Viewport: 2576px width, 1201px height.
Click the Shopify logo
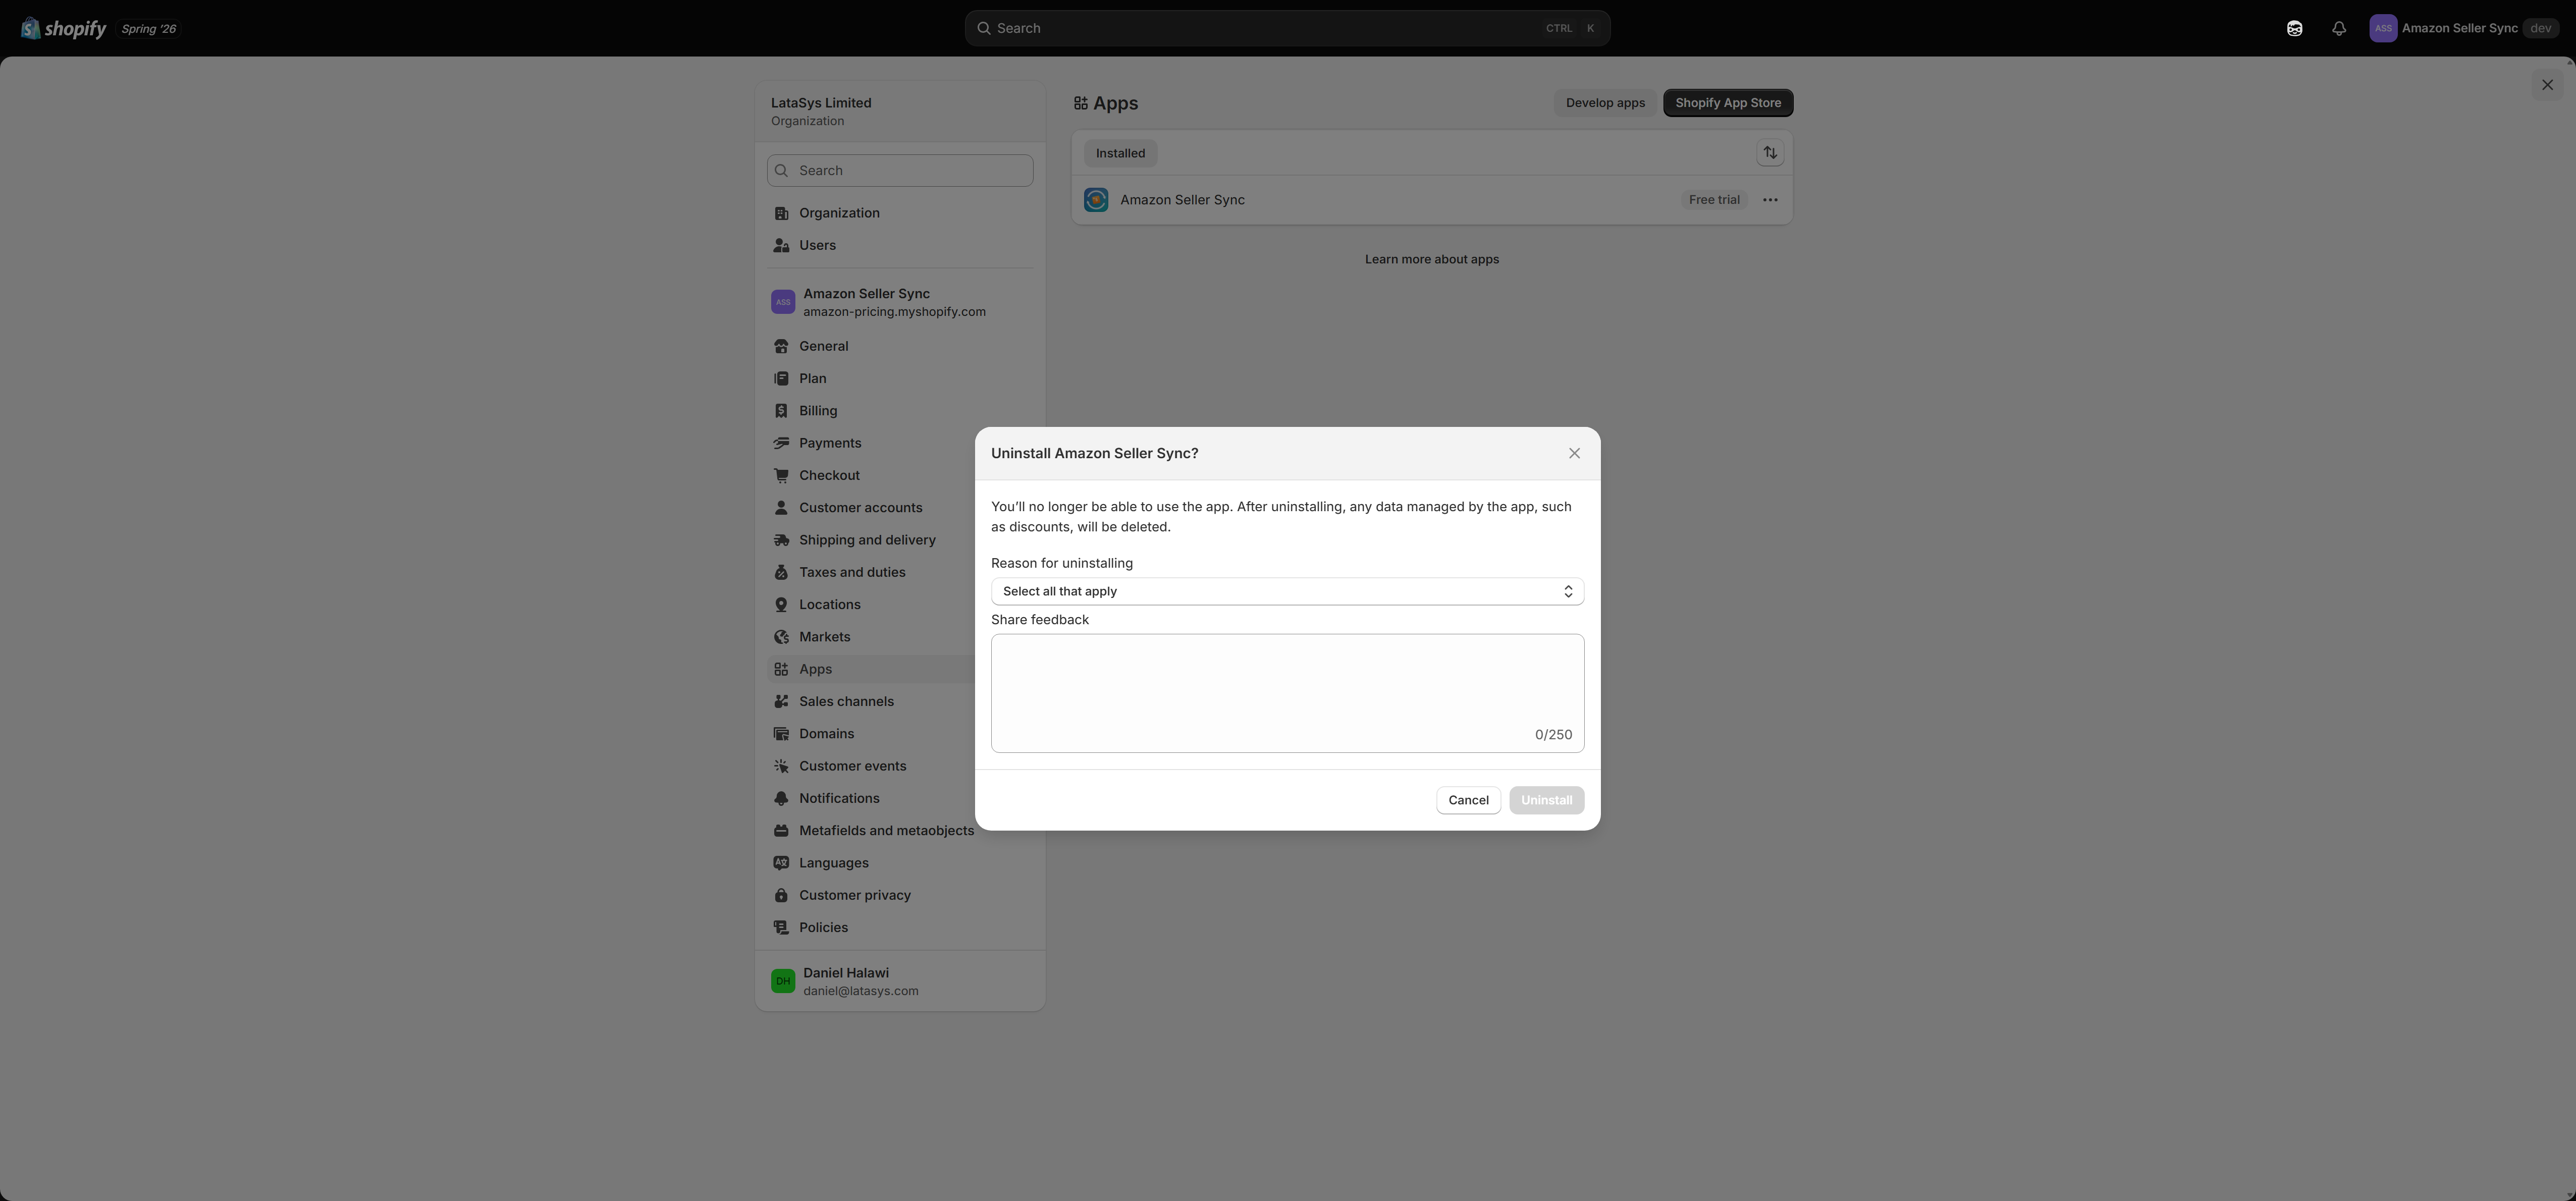click(x=63, y=28)
